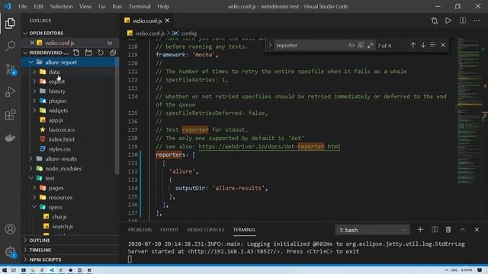Select the bash terminal dropdown
The height and width of the screenshot is (274, 488).
point(373,230)
